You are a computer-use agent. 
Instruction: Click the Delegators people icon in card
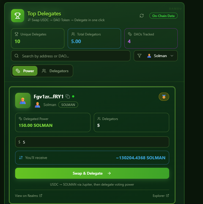point(99,119)
